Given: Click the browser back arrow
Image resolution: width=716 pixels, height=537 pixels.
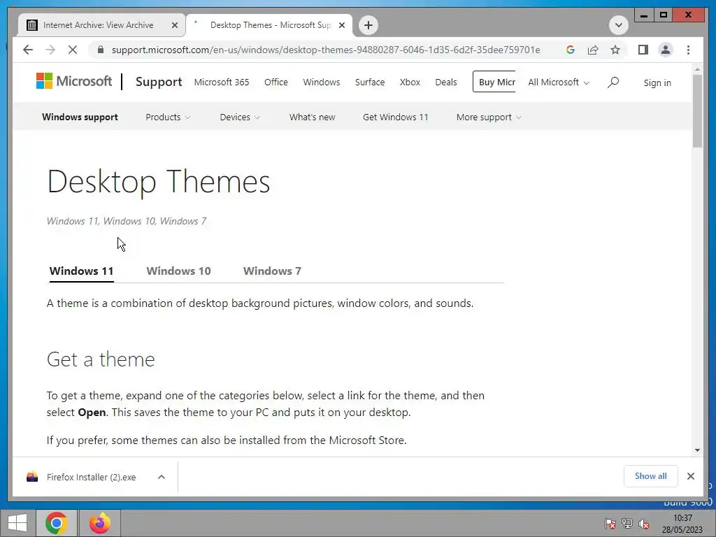Looking at the screenshot, I should (28, 50).
